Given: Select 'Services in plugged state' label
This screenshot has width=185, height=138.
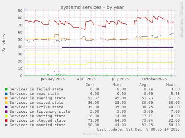Looking at the screenshot, I should pos(38,121).
